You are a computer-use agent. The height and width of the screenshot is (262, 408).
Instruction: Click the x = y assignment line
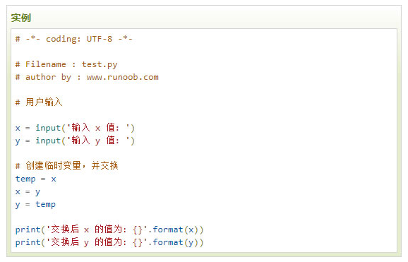28,192
